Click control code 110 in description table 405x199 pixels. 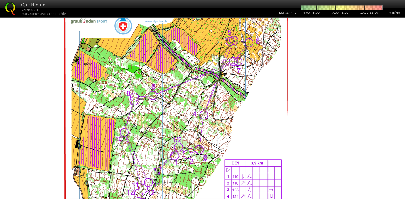[235, 177]
